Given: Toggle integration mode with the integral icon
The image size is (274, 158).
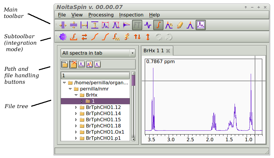Looking at the screenshot, I should pos(158,25).
